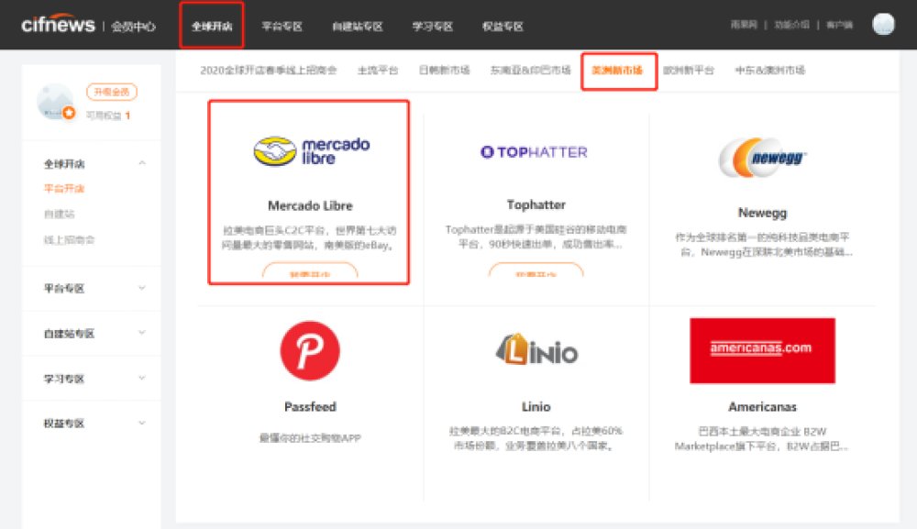Image resolution: width=917 pixels, height=529 pixels.
Task: Click the 会员中心 label beside the logo
Action: tap(133, 27)
